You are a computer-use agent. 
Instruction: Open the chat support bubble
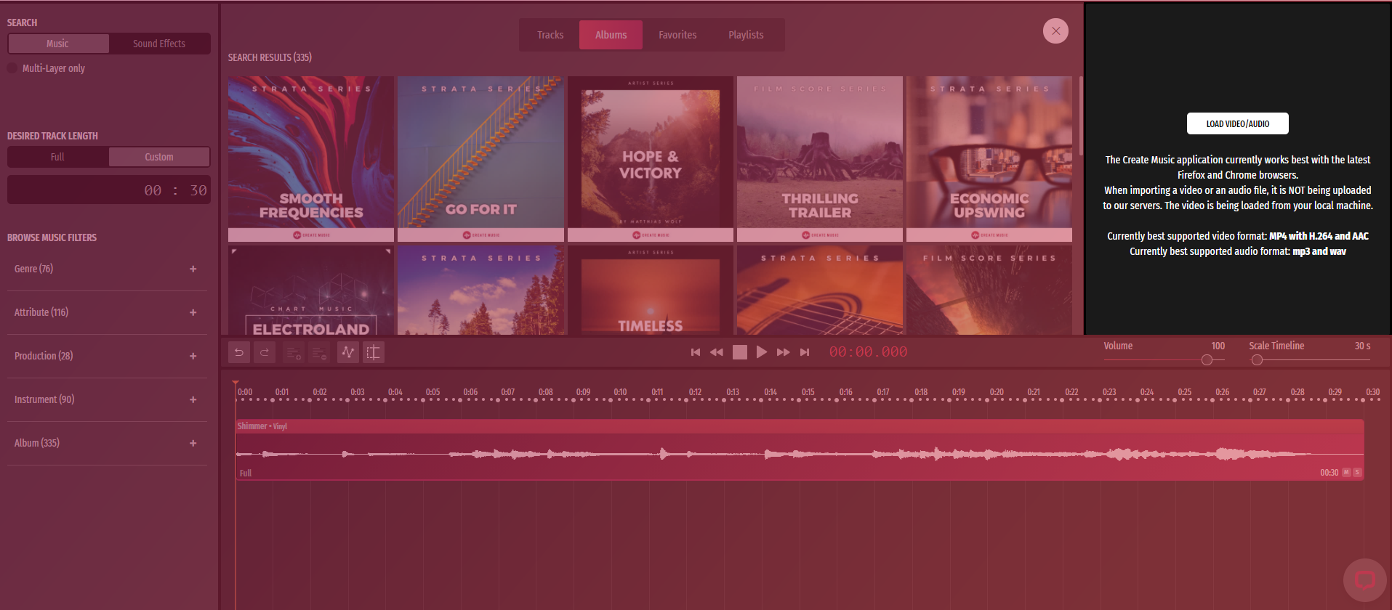click(x=1365, y=580)
